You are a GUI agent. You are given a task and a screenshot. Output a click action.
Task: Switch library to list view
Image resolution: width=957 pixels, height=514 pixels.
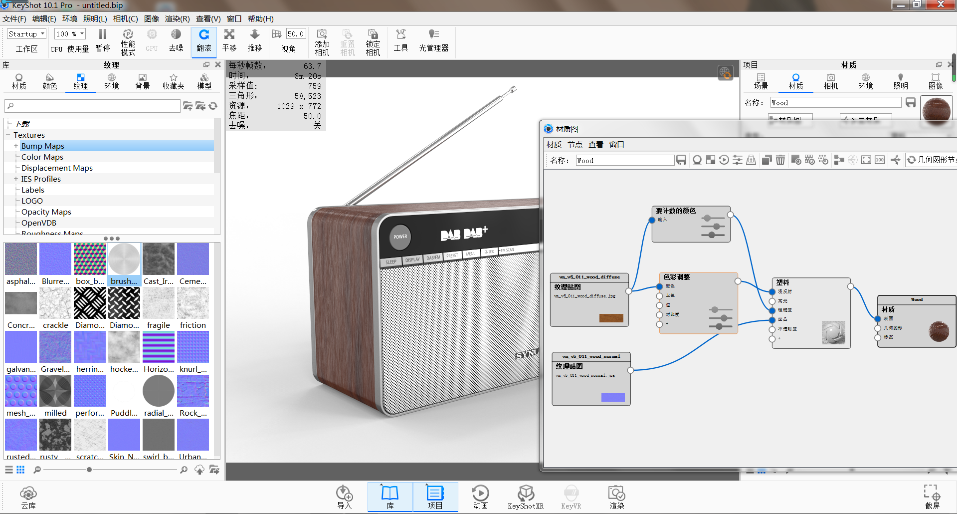point(9,470)
